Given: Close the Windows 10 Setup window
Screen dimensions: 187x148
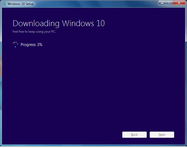Looking at the screenshot, I should coord(179,3).
